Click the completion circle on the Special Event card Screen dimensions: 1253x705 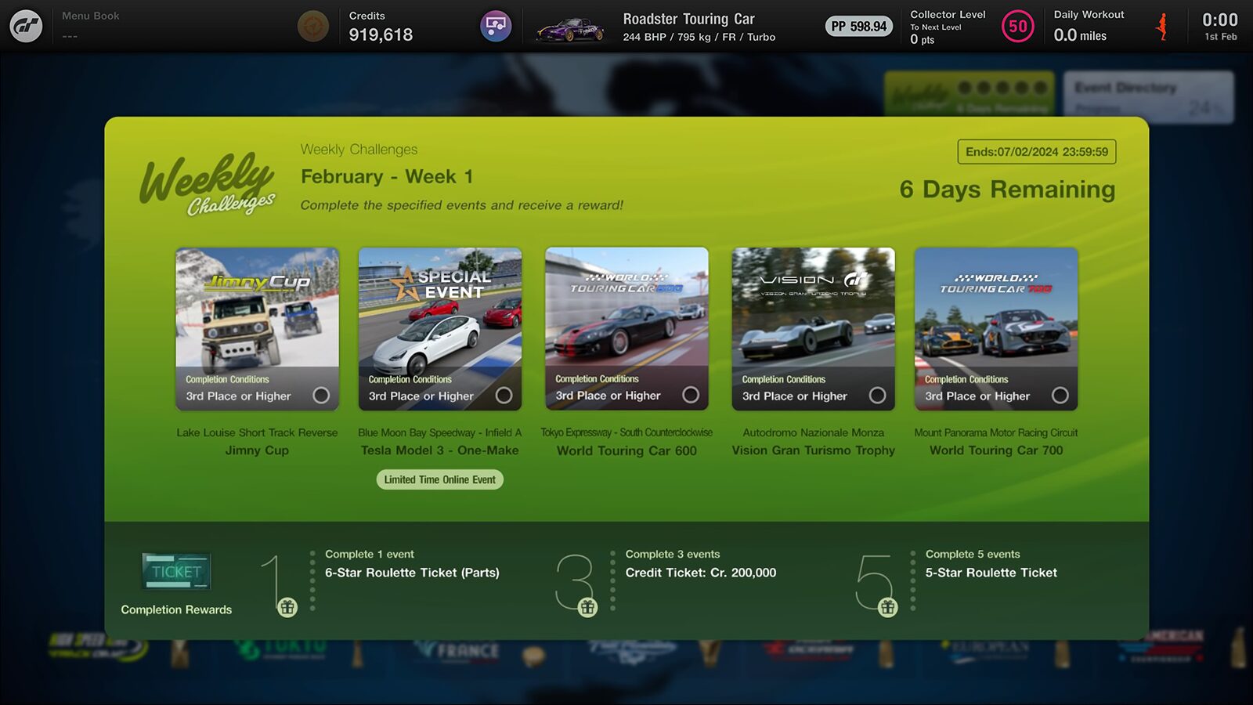pos(504,396)
